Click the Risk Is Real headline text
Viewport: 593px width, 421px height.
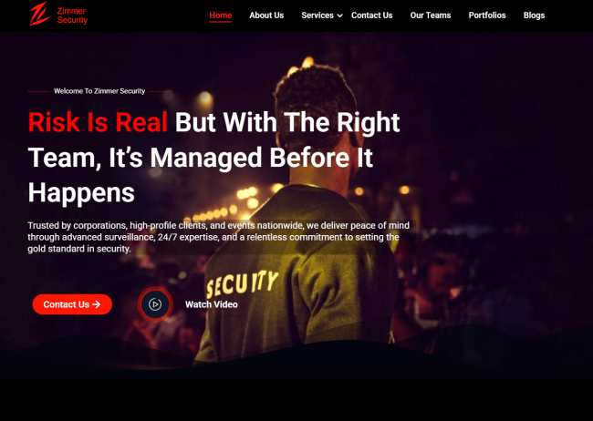(98, 122)
